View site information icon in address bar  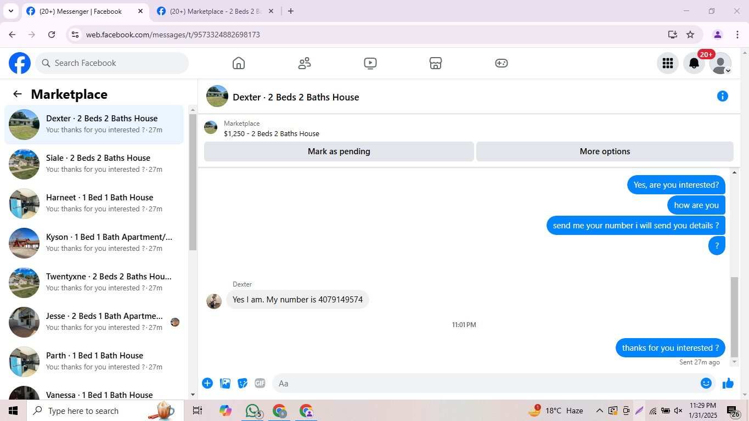pyautogui.click(x=76, y=35)
